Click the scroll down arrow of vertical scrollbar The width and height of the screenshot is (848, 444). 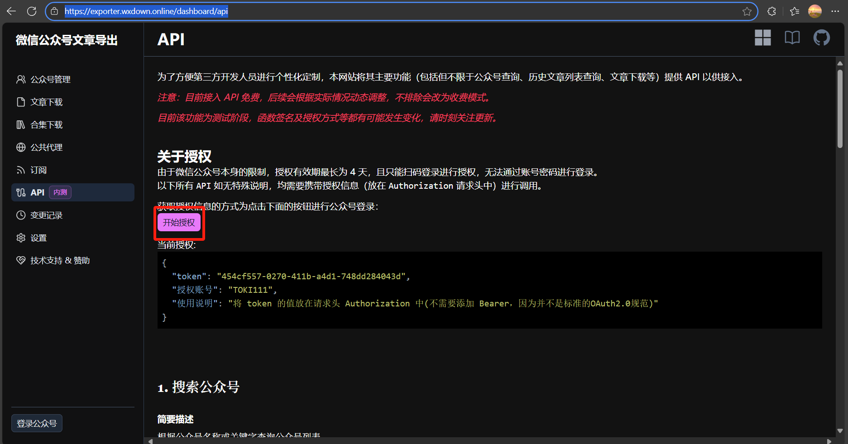pos(840,431)
